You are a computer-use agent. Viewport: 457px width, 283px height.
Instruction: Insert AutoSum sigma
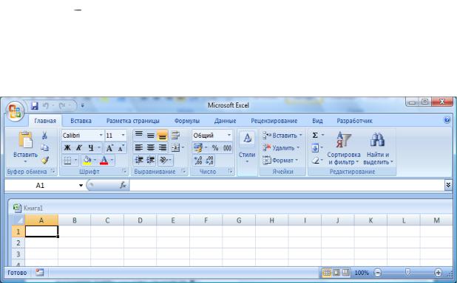pos(315,136)
